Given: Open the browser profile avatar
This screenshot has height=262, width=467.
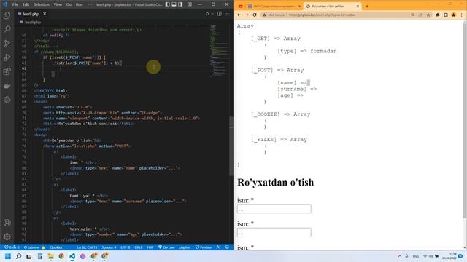Looking at the screenshot, I should tap(454, 15).
